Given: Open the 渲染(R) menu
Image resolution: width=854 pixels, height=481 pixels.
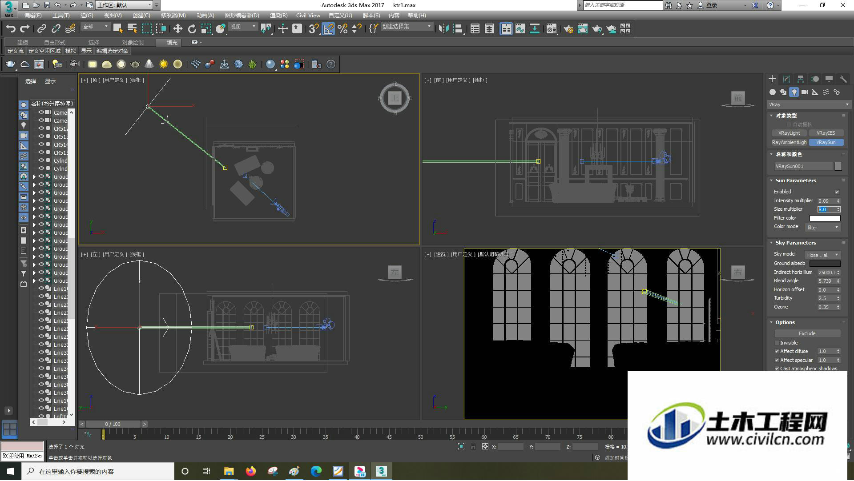Looking at the screenshot, I should coord(278,16).
